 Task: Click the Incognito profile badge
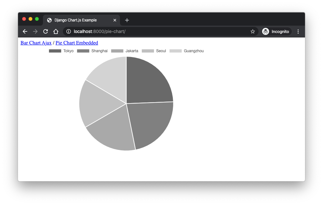point(276,31)
